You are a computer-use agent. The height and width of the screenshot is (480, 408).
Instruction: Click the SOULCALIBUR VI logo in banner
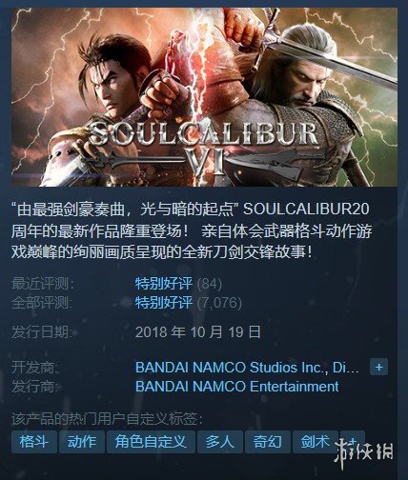point(203,148)
